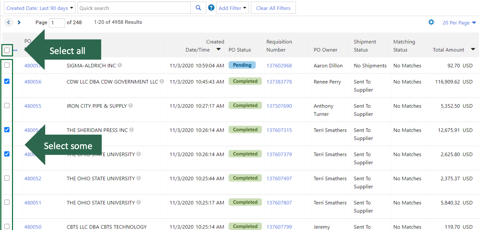Screen dimensions: 479x230
Task: Open the three-dot actions menu near select all
Action: [15, 50]
